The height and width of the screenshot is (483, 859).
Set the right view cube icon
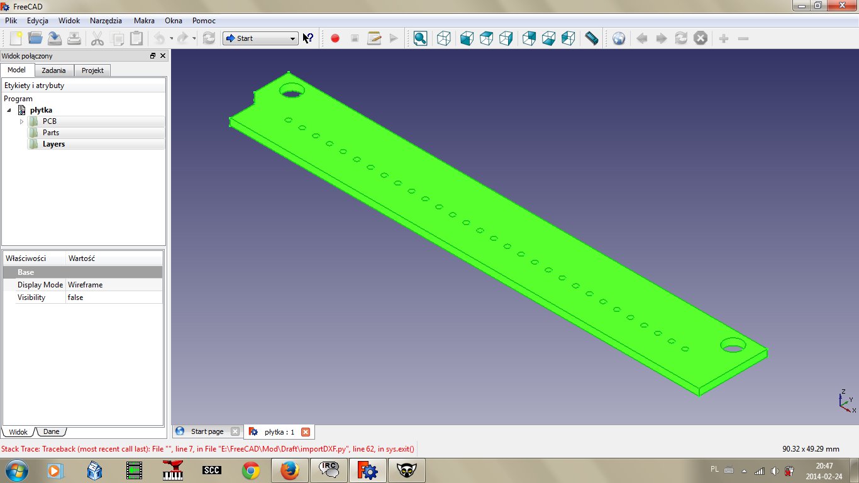click(506, 38)
